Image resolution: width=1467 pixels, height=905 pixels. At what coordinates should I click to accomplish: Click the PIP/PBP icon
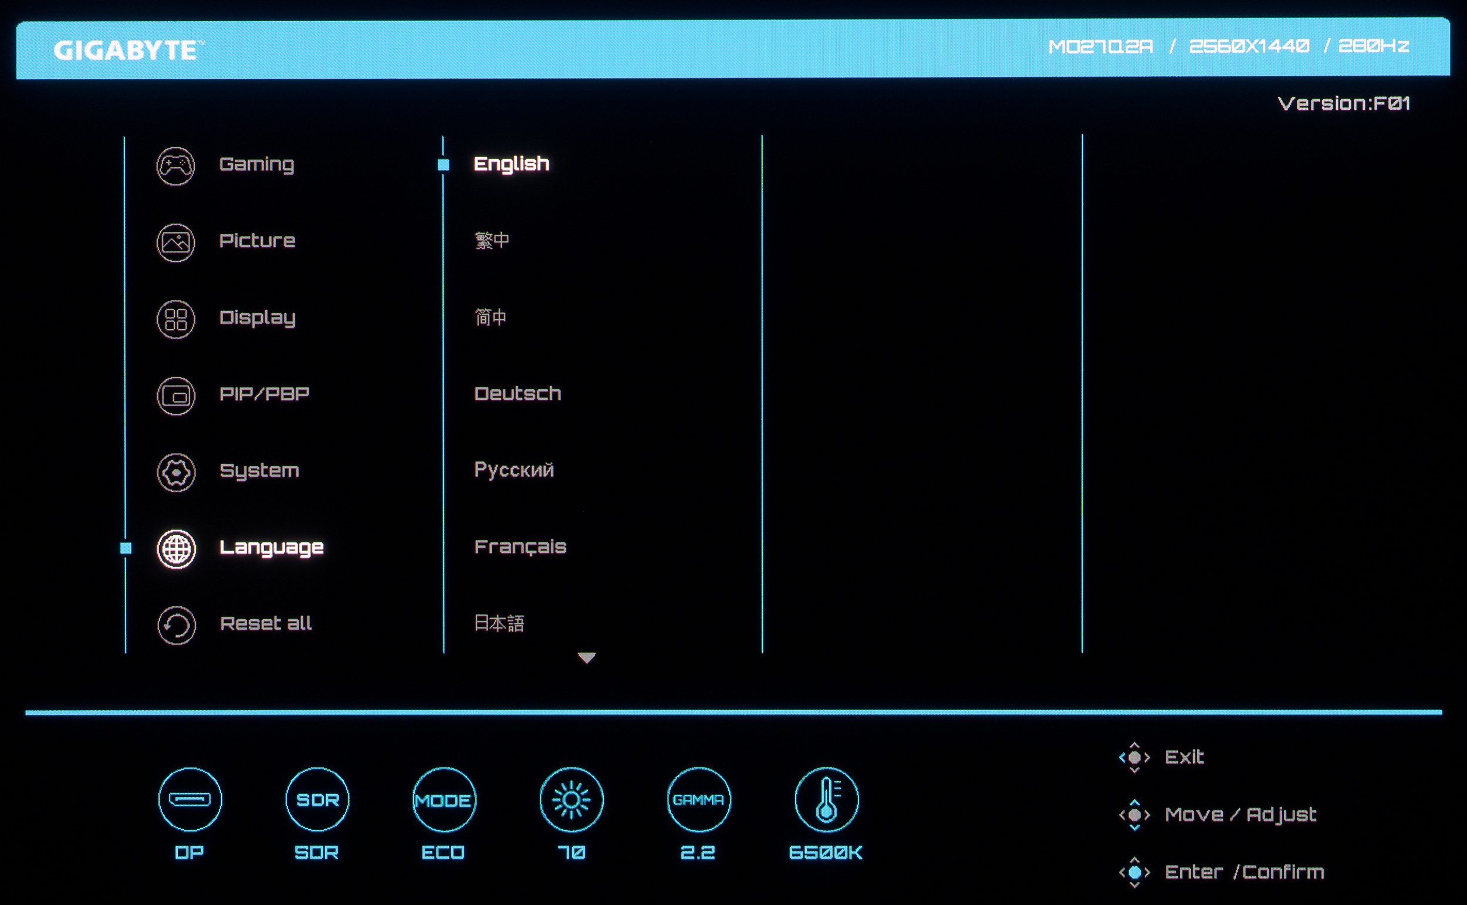click(175, 396)
